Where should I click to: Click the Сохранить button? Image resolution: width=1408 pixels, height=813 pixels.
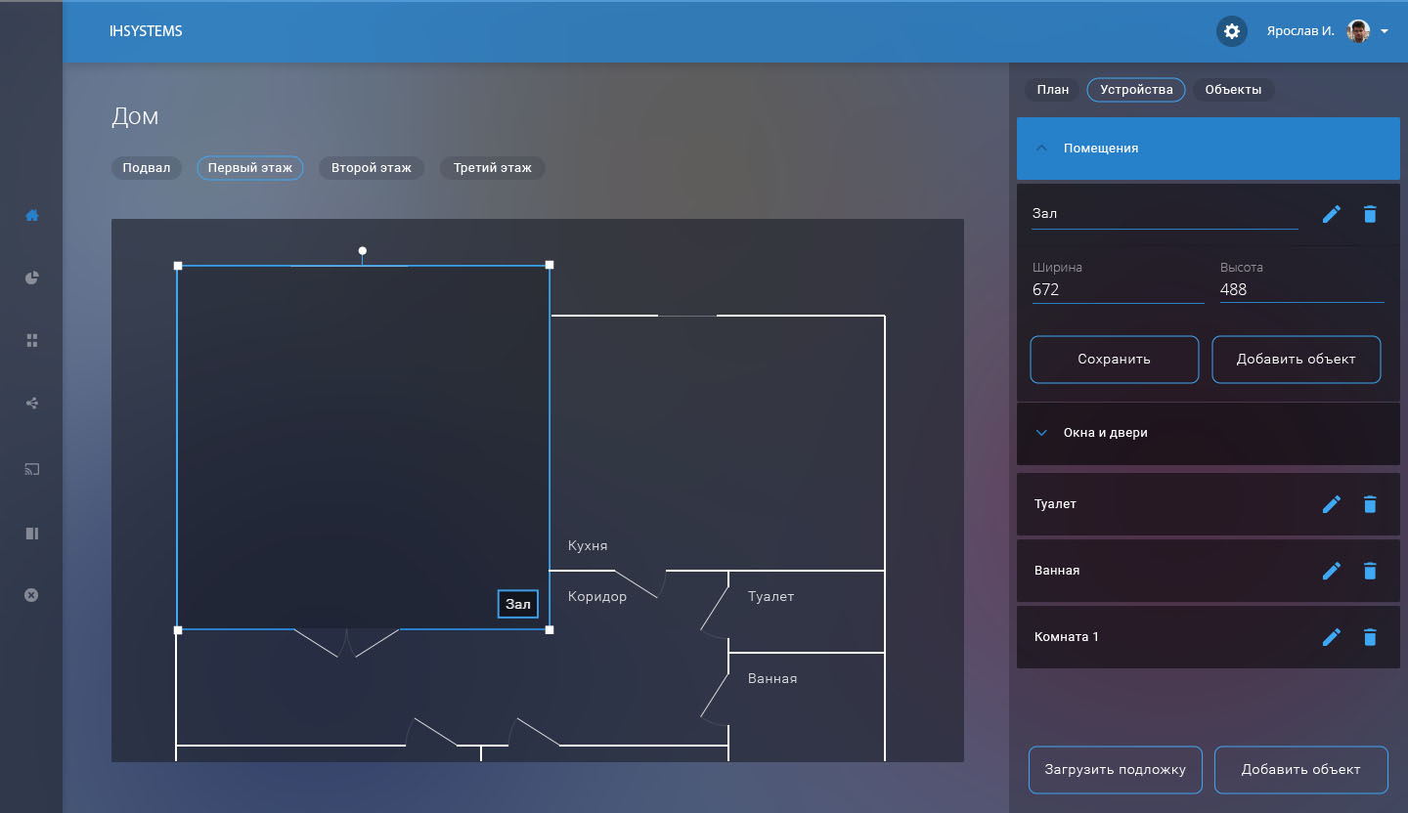click(1114, 360)
